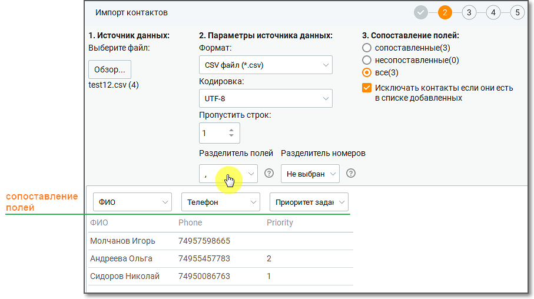Click the Обзор... browse button

tap(110, 69)
